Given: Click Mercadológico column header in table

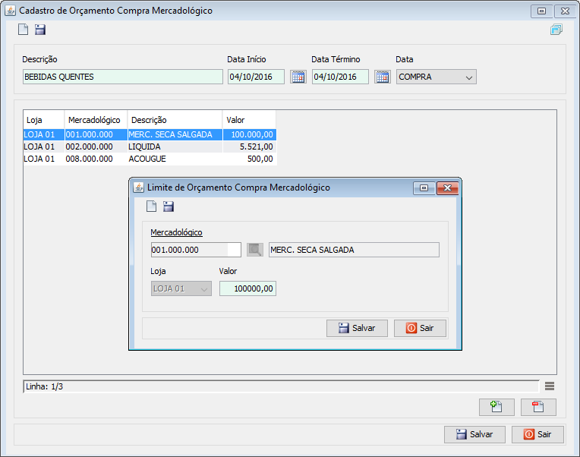Looking at the screenshot, I should [96, 120].
